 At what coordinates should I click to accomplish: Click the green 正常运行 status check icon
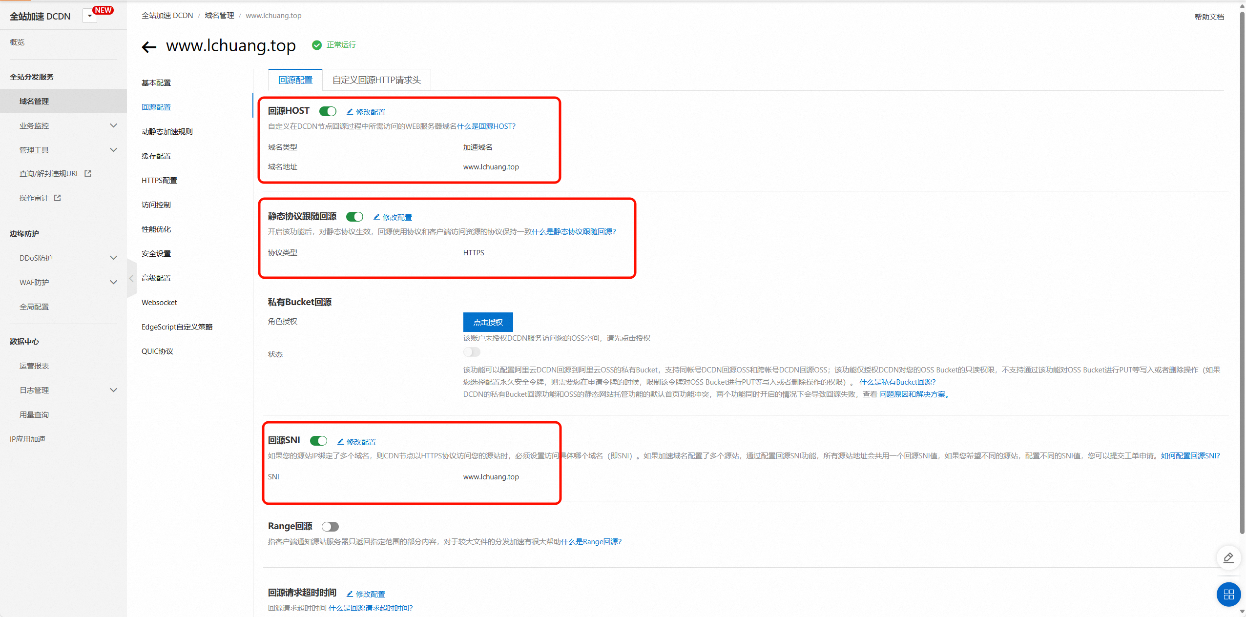coord(317,45)
